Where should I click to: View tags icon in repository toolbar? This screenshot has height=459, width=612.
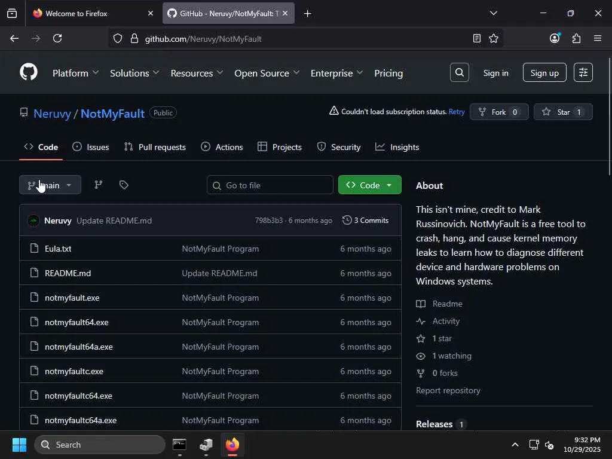point(124,185)
